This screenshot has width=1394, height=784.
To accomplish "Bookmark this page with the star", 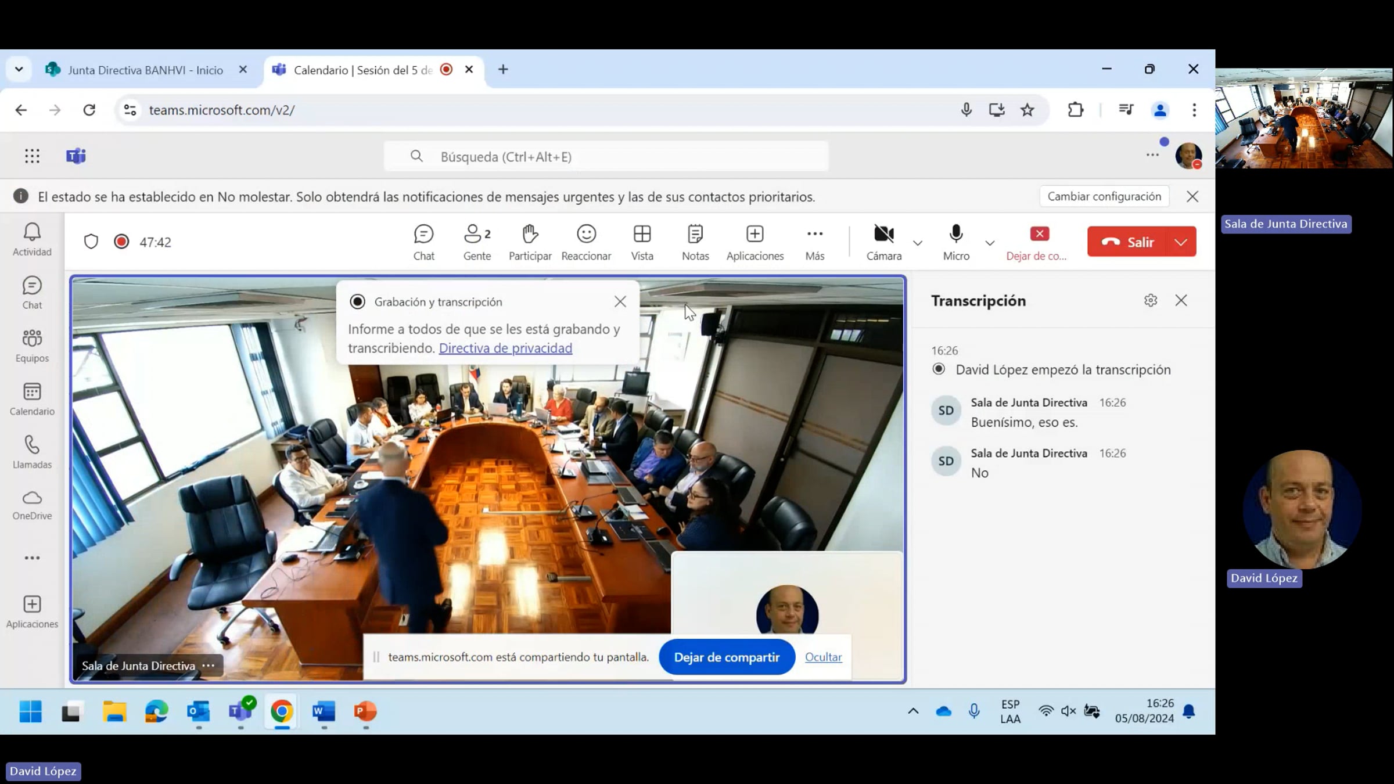I will coord(1027,110).
